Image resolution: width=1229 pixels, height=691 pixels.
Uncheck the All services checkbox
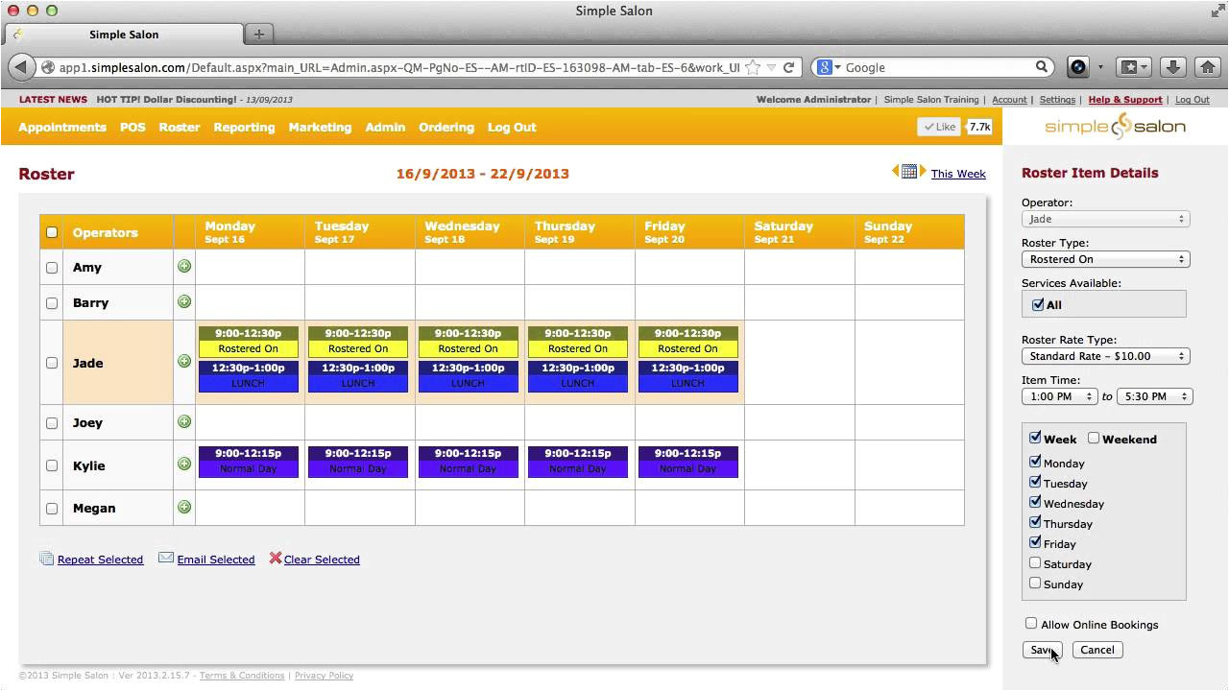(x=1037, y=304)
